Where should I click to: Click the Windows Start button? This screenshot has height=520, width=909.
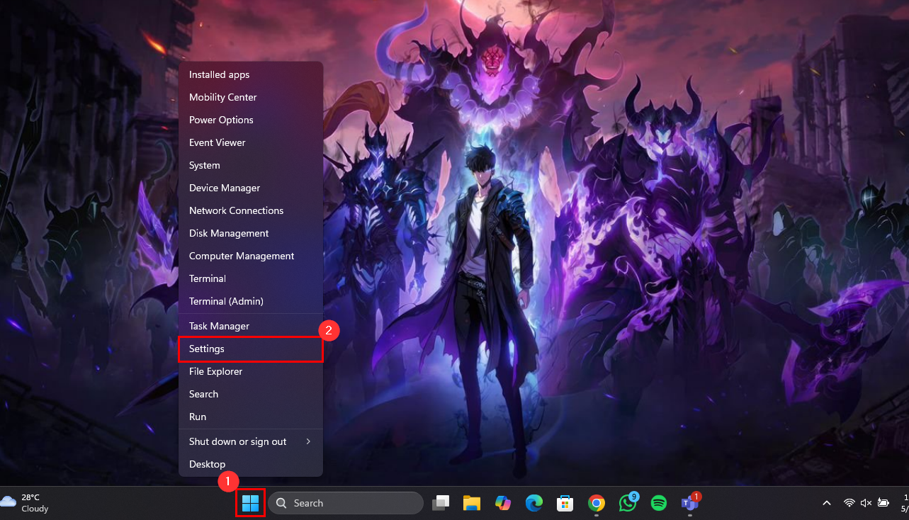click(x=250, y=503)
